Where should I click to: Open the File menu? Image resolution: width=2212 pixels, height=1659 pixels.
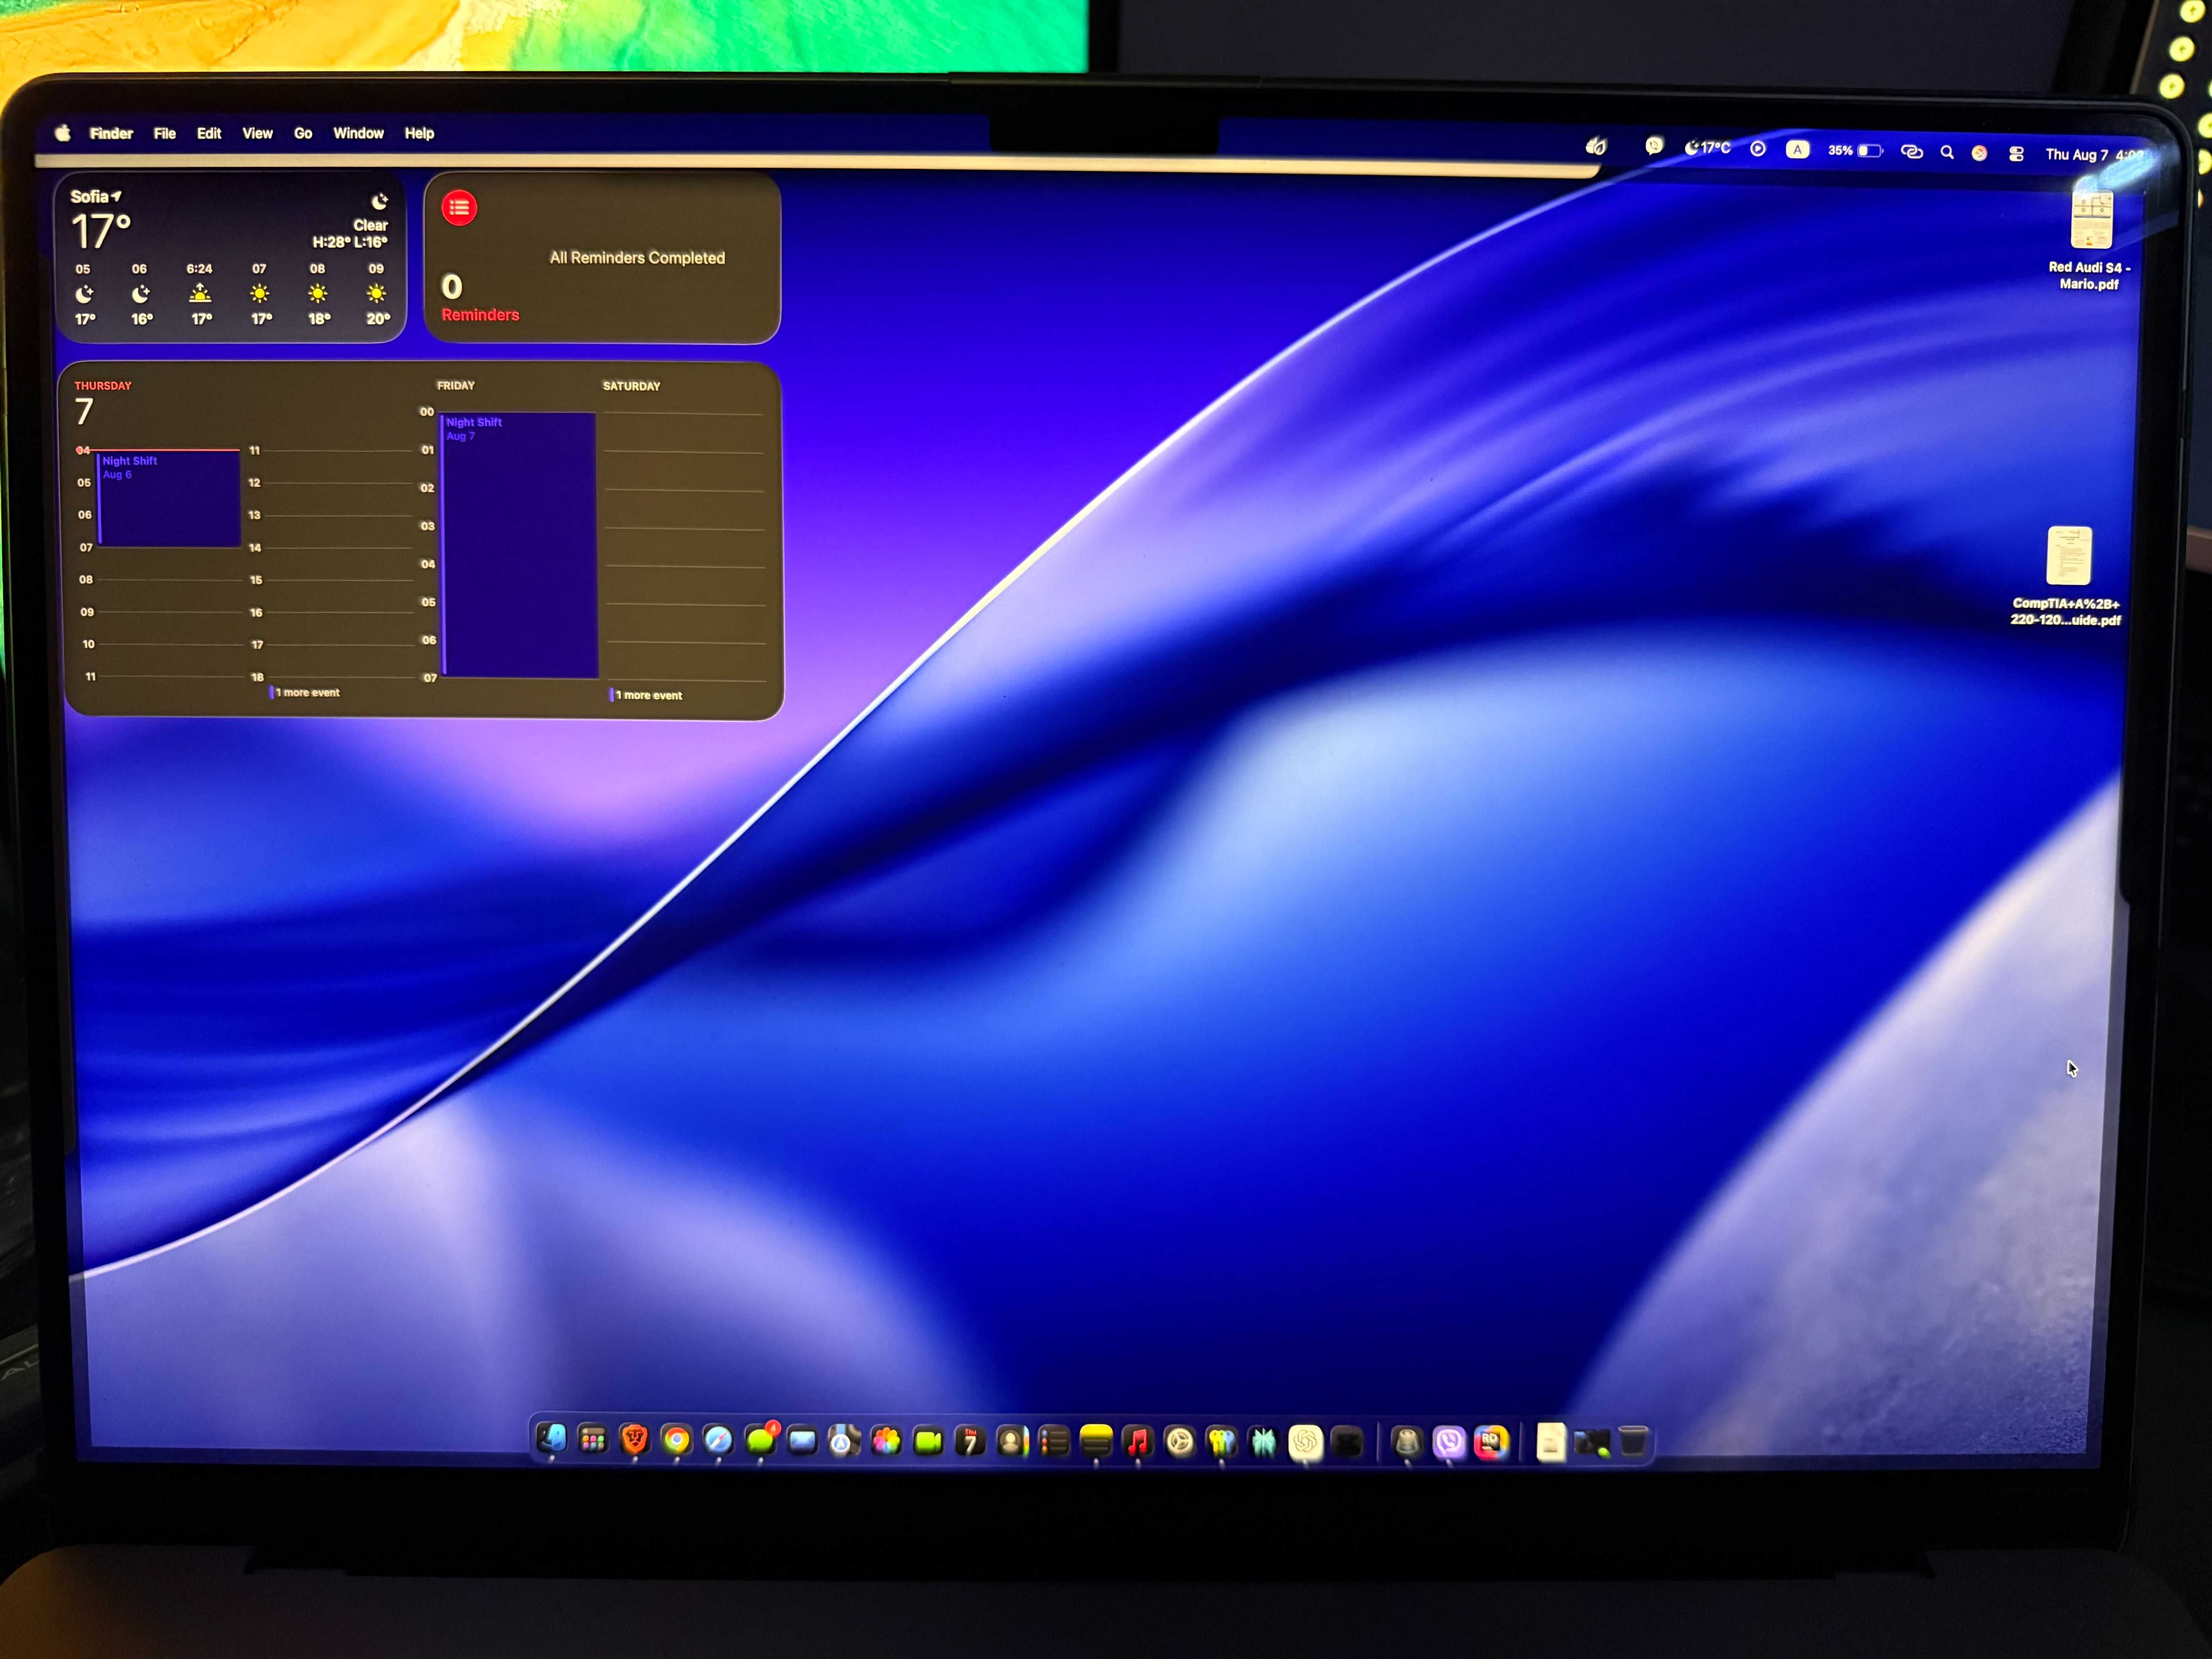pyautogui.click(x=165, y=133)
